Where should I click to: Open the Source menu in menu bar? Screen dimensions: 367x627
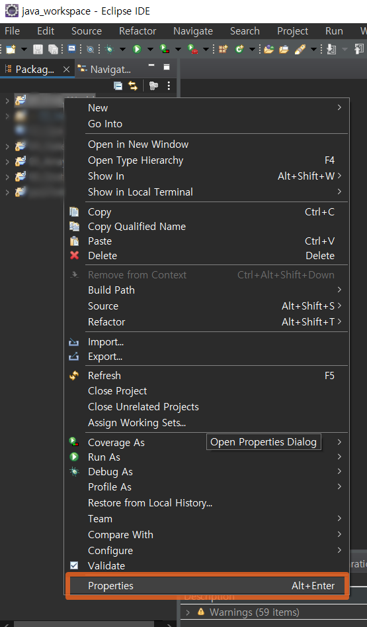[87, 30]
